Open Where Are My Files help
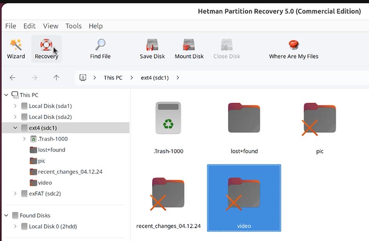Viewport: 369px width, 241px height. [x=294, y=49]
